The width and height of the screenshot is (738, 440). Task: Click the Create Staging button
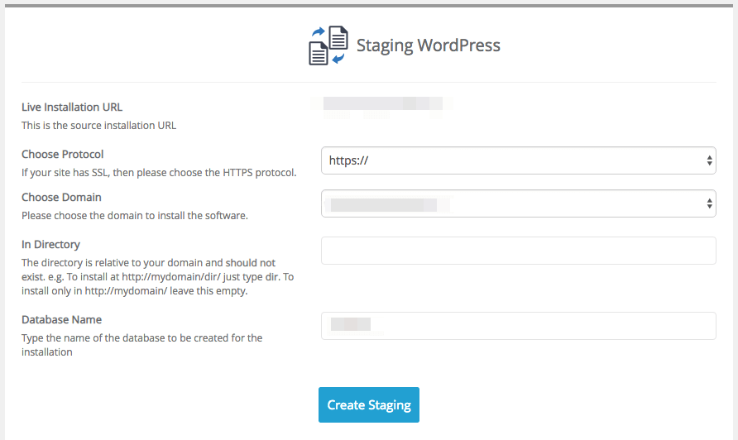tap(368, 404)
